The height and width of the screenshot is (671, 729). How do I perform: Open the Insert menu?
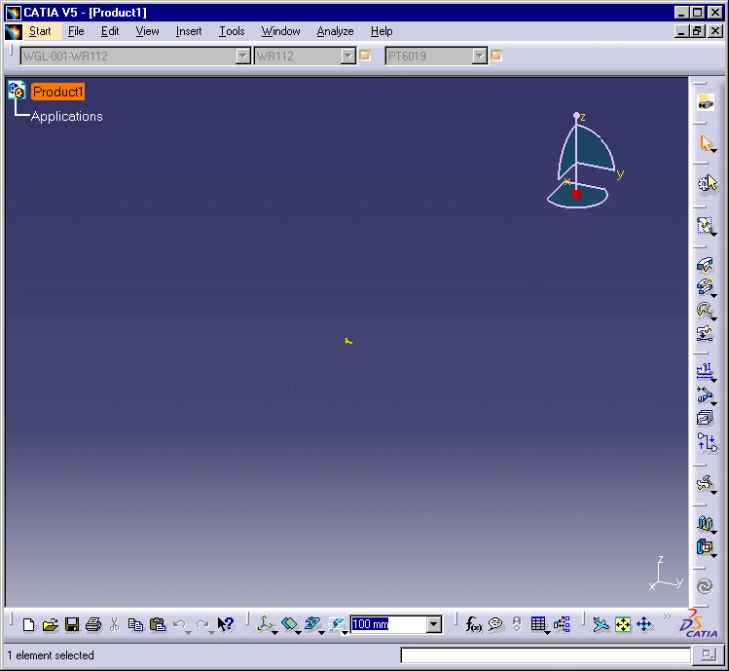pyautogui.click(x=189, y=31)
